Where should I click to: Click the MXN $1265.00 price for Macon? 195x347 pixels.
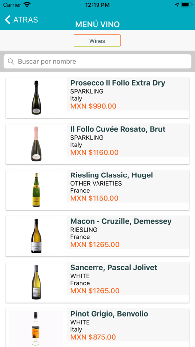tap(95, 244)
